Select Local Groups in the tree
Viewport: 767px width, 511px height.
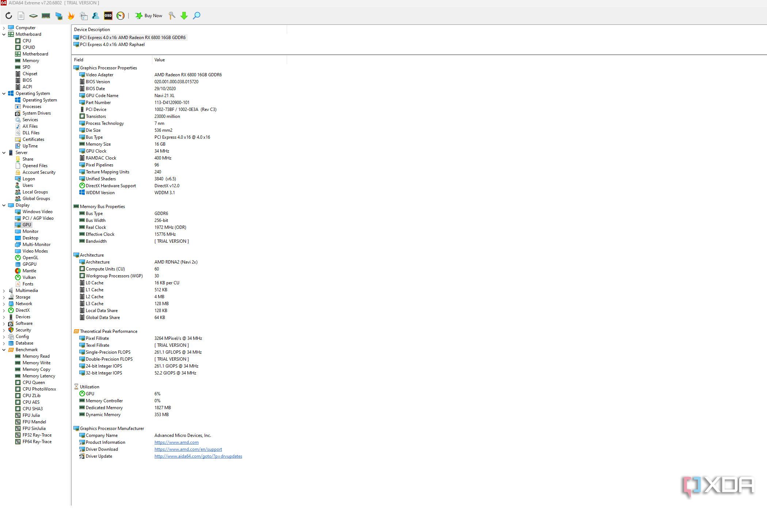pos(31,192)
